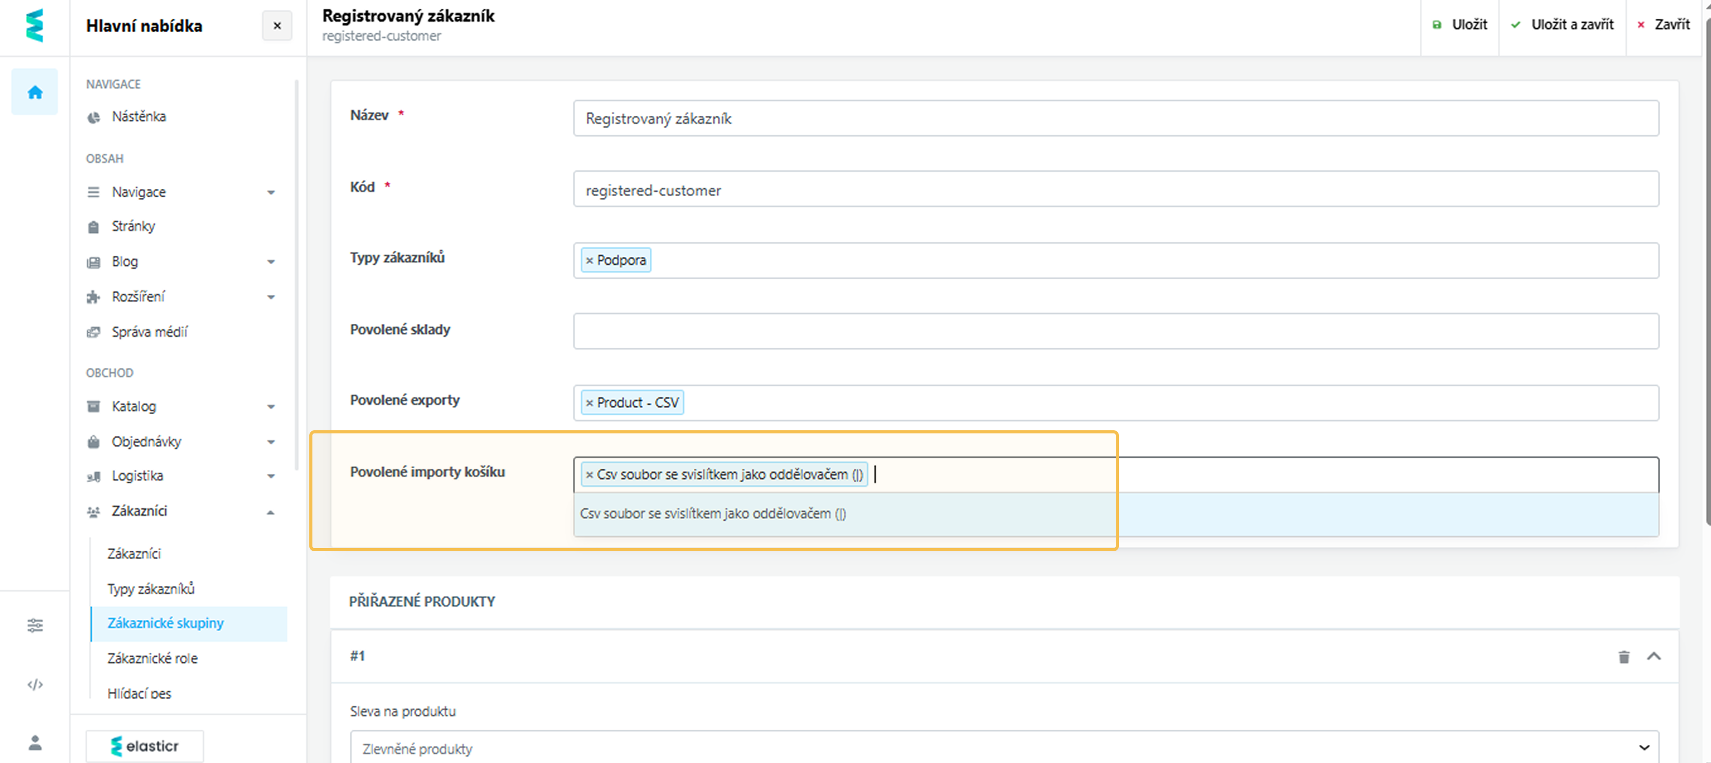
Task: Open Zákaznické role menu item
Action: tap(152, 658)
